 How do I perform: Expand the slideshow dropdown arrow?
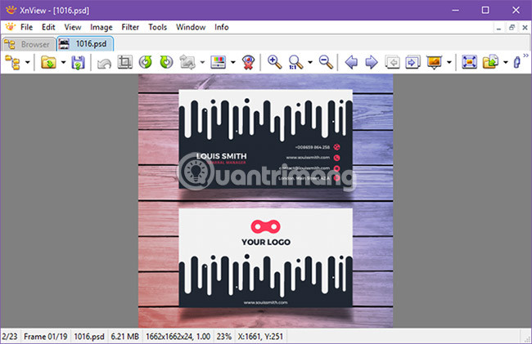[x=449, y=63]
